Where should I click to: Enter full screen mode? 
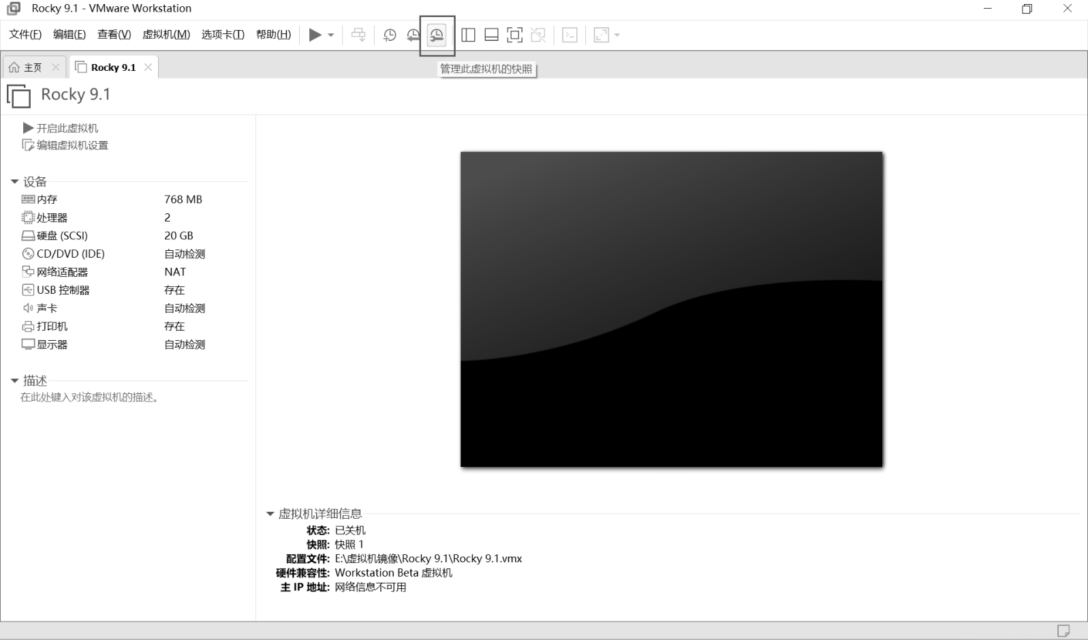coord(515,35)
